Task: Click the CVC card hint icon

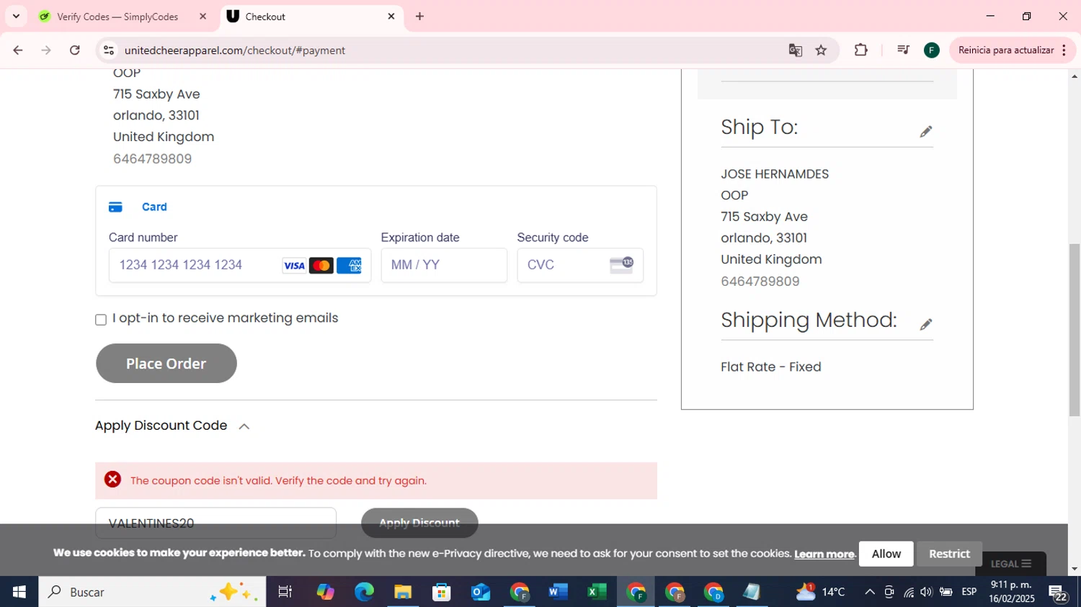Action: [x=621, y=265]
